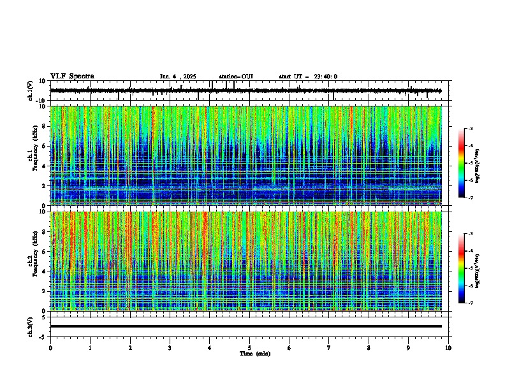Viewport: 505px width, 390px height.
Task: Click the ch.1 voltage waveform trace
Action: coord(245,90)
